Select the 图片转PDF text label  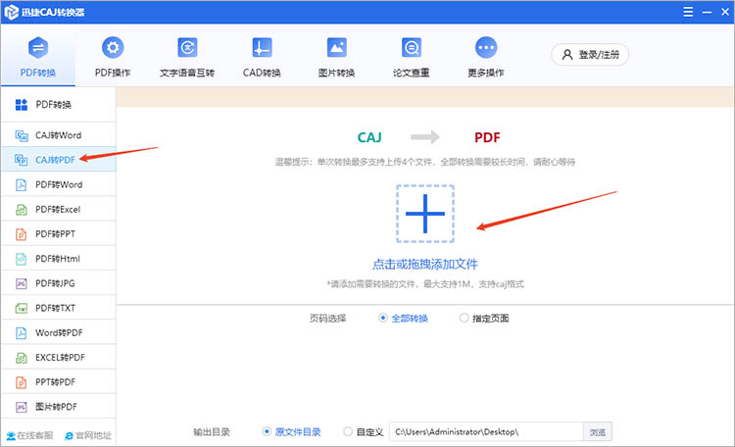pyautogui.click(x=56, y=407)
